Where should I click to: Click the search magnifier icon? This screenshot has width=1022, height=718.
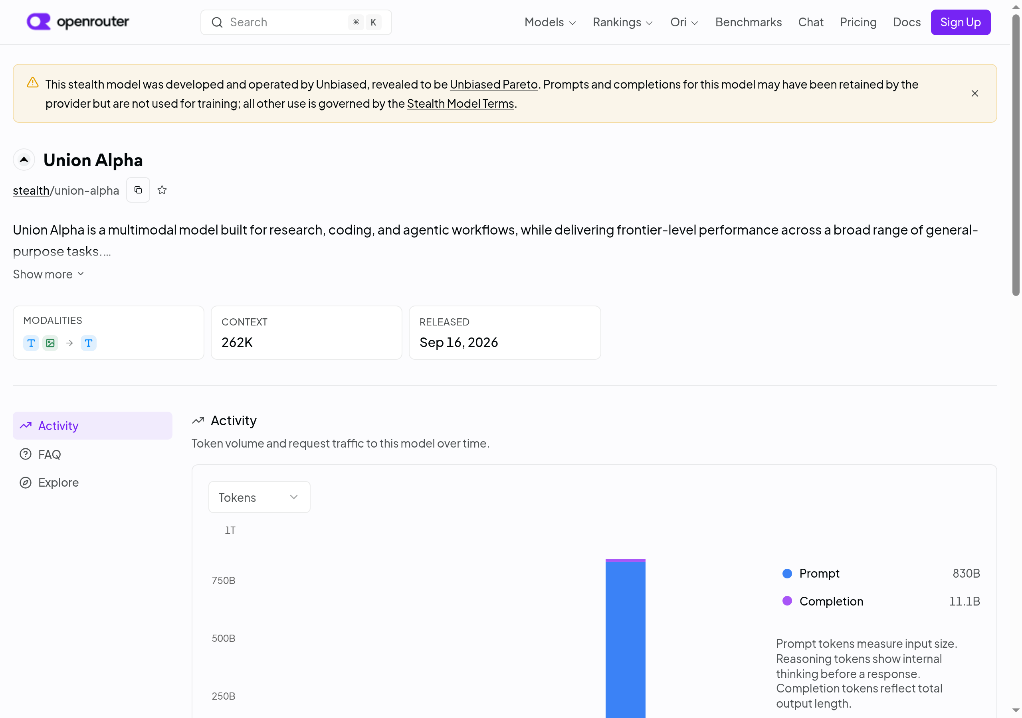(x=217, y=22)
